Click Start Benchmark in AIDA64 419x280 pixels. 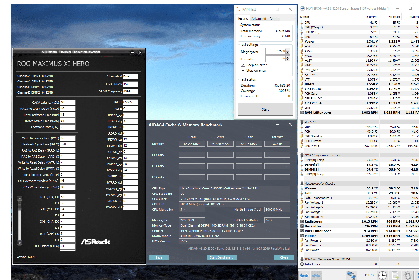[221, 257]
